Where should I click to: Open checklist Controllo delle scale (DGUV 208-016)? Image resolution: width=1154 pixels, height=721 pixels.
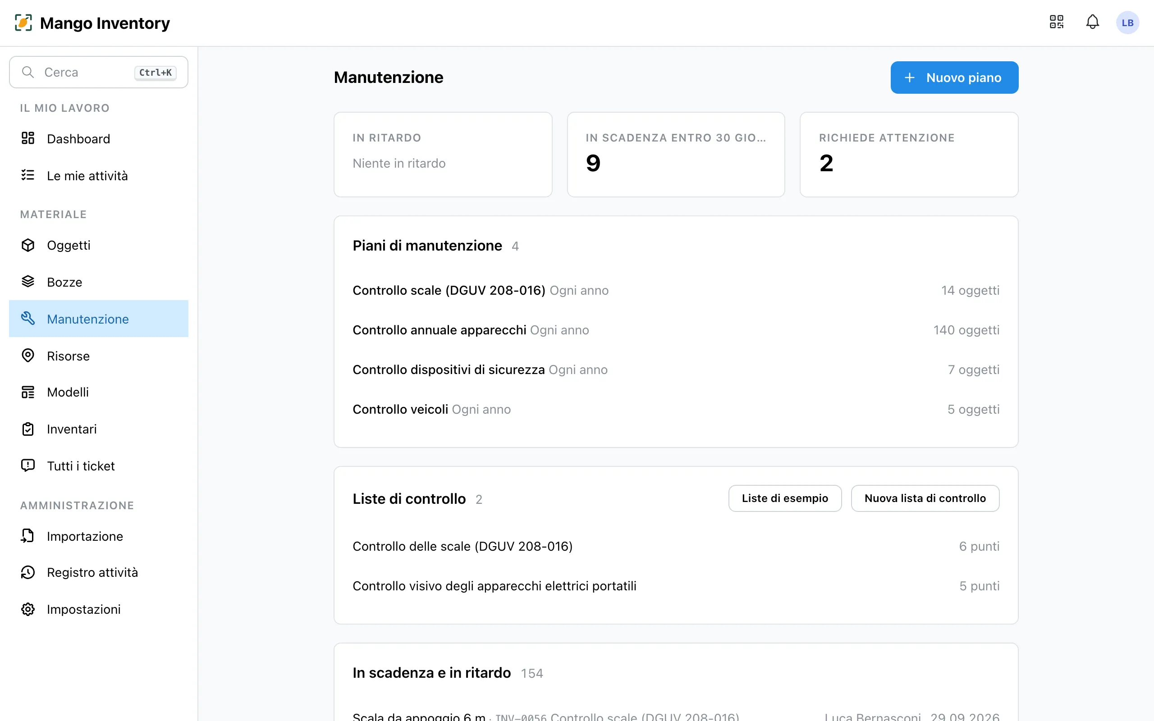click(676, 546)
